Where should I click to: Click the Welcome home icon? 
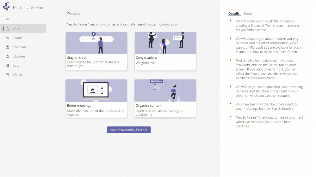tap(8, 29)
